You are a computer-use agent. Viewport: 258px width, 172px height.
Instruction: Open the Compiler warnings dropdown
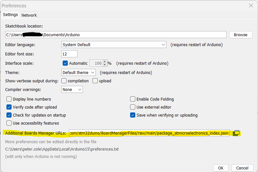tap(72, 90)
